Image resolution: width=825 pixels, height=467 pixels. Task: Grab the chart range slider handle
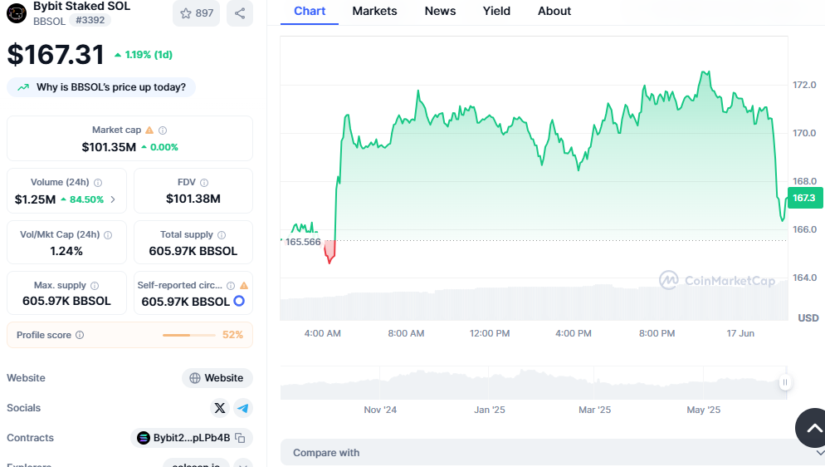(785, 382)
